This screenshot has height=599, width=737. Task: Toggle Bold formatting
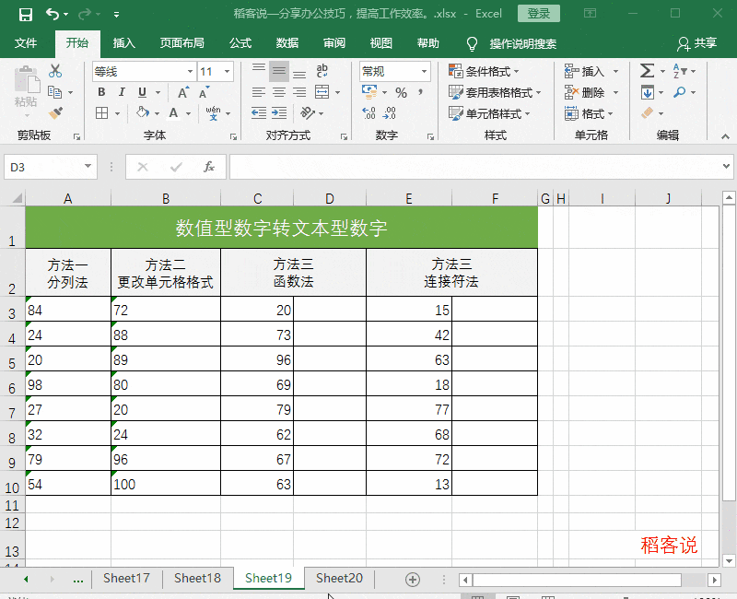pyautogui.click(x=101, y=92)
